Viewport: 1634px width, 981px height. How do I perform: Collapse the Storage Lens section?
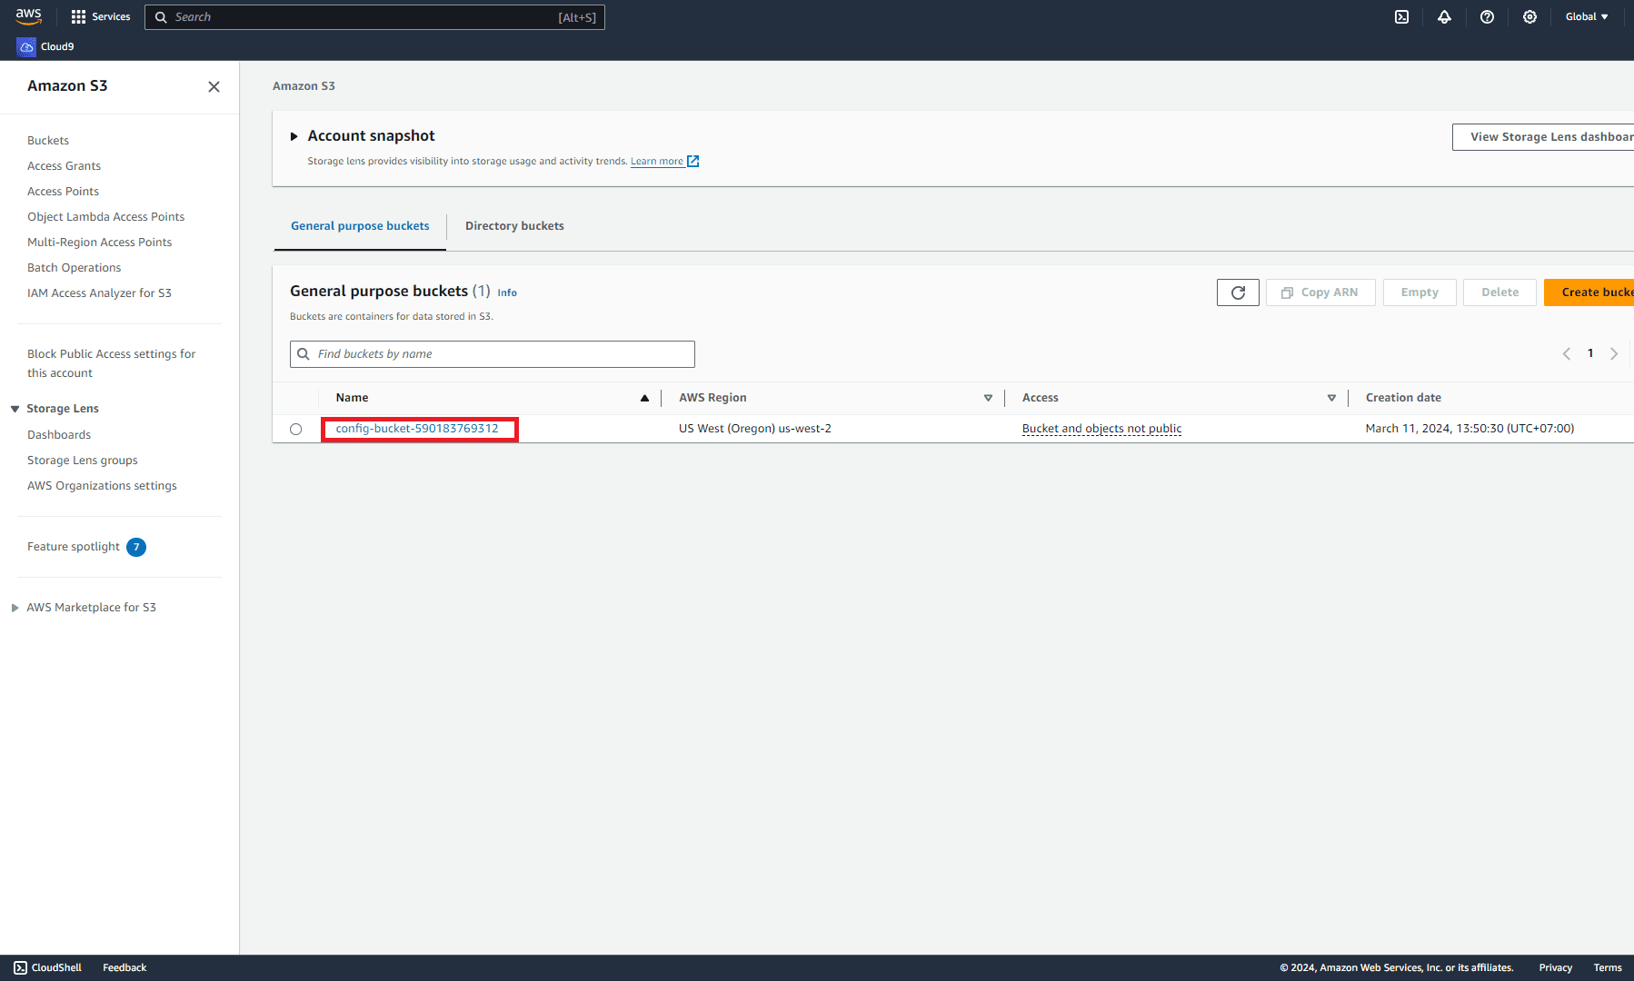(x=15, y=409)
